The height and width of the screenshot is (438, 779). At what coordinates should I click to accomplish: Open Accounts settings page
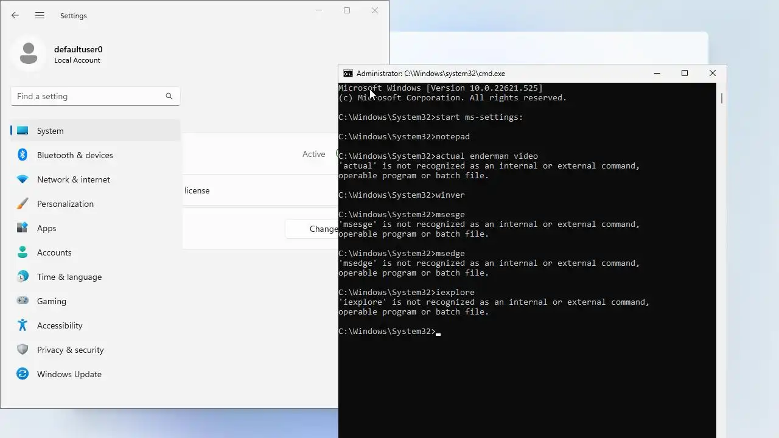point(96,252)
